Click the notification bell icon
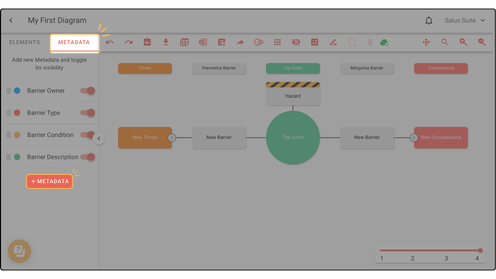 coord(429,20)
